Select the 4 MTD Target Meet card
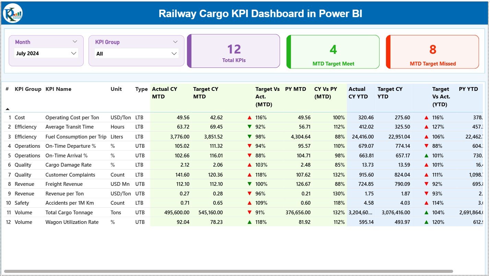This screenshot has width=490, height=276. point(332,51)
